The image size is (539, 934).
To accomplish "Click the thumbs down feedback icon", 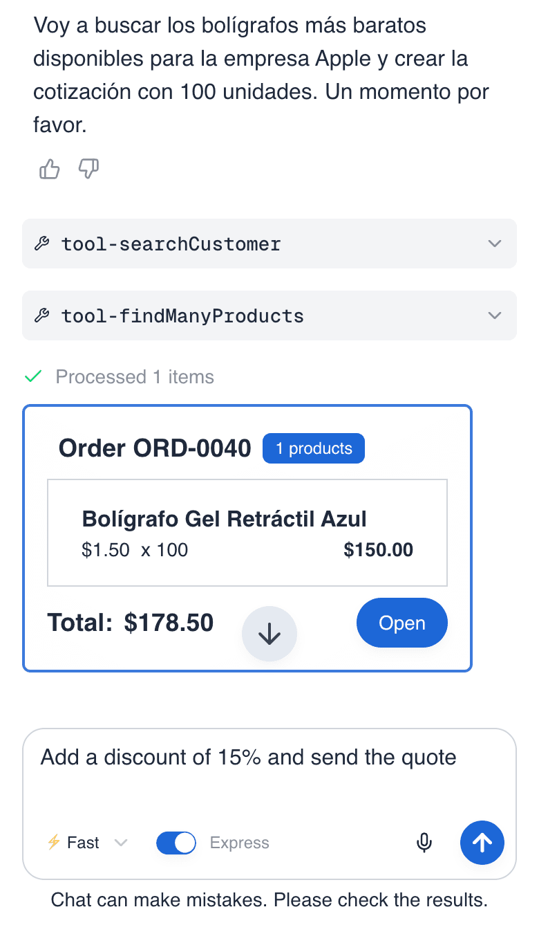I will (88, 169).
